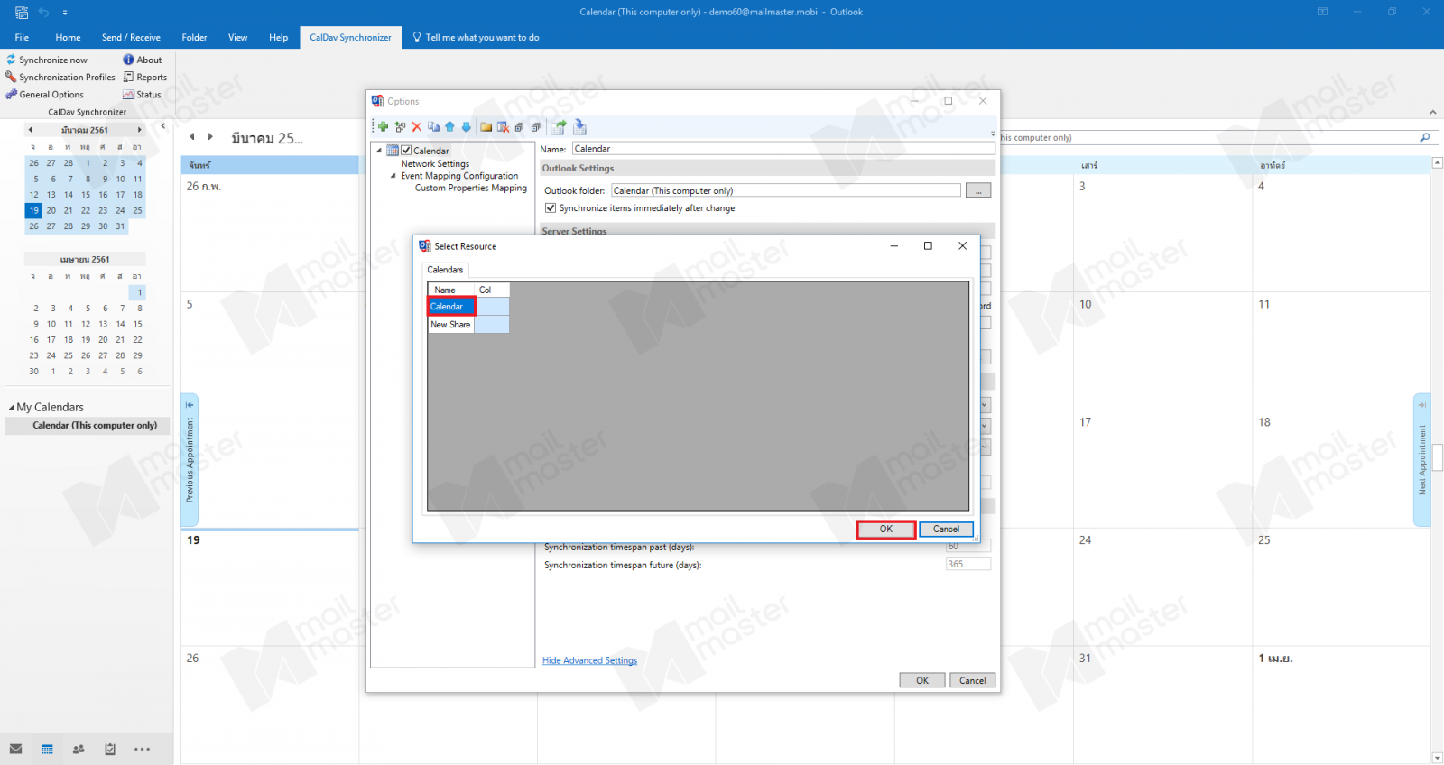Click OK in Options dialog
This screenshot has height=765, width=1444.
click(x=922, y=681)
